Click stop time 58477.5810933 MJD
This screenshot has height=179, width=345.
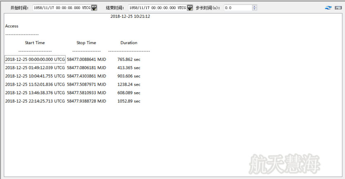click(86, 93)
